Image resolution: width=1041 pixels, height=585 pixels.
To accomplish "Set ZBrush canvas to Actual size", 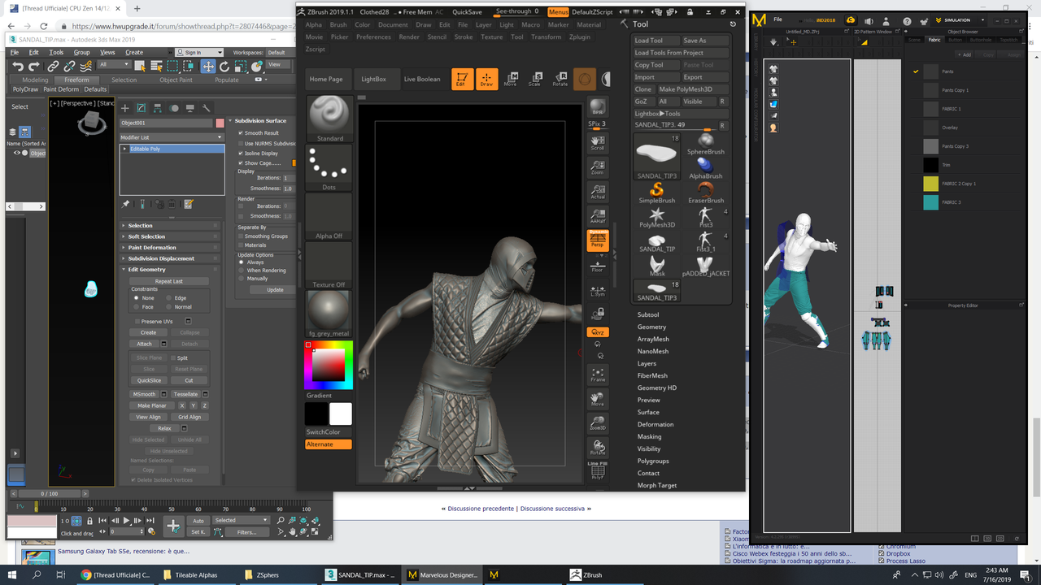I will coord(598,192).
